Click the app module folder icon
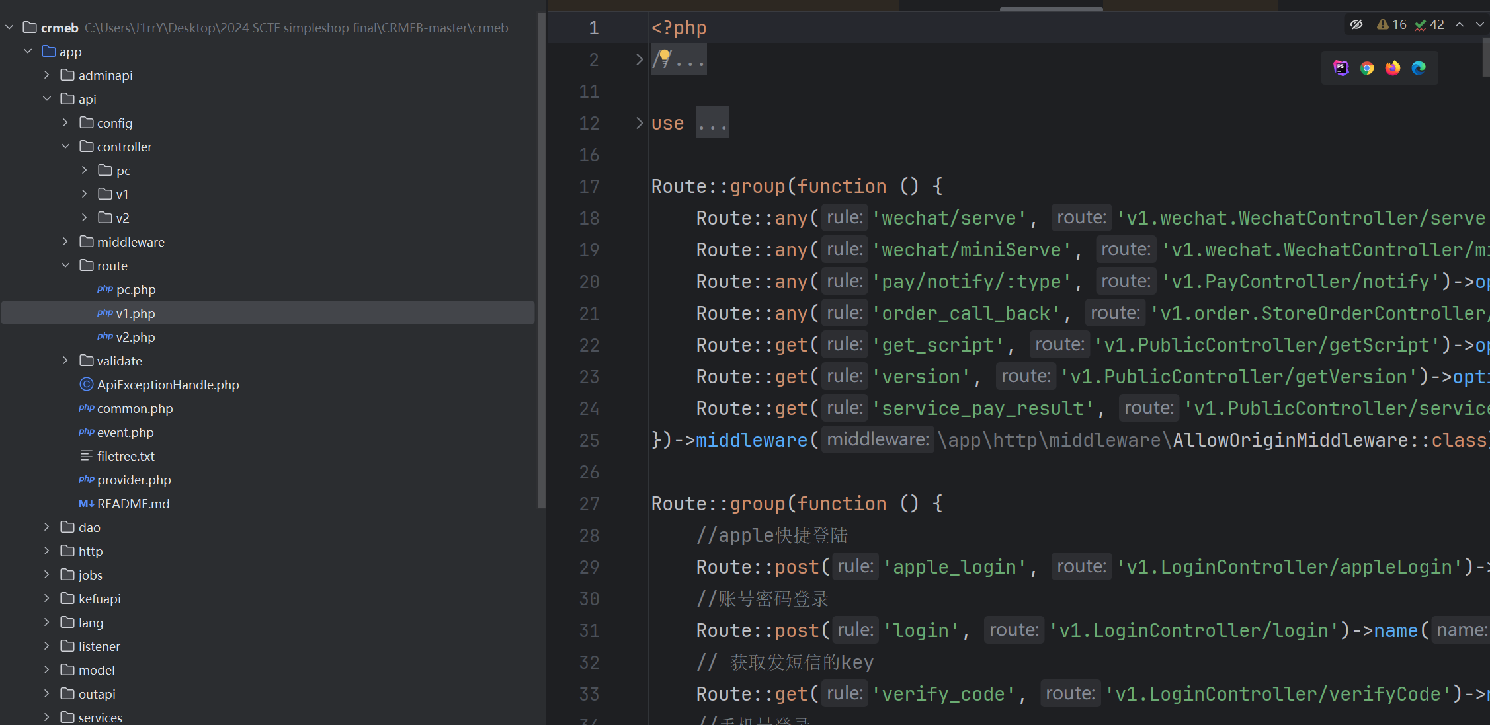Screen dimensions: 1490x725 (49, 51)
